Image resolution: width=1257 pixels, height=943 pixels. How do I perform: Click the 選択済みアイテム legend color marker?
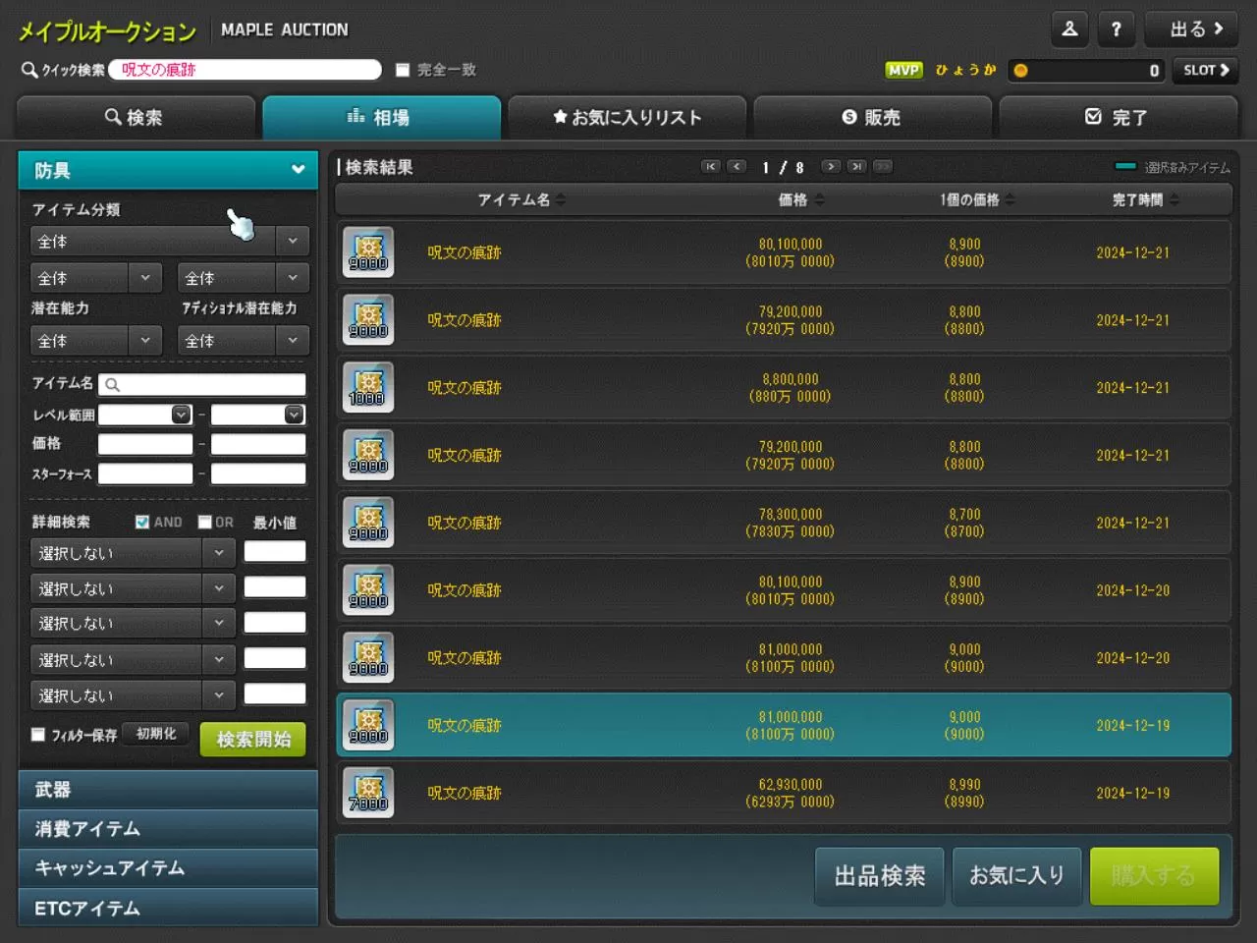coord(1125,166)
